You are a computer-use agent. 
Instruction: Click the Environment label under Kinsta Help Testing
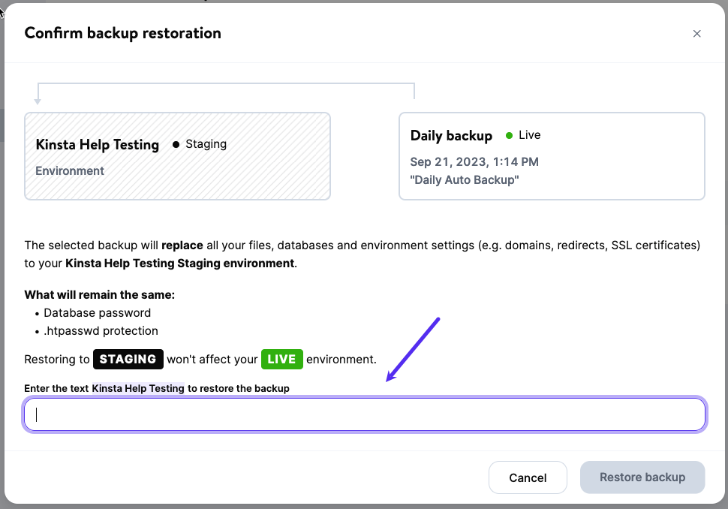[x=70, y=170]
